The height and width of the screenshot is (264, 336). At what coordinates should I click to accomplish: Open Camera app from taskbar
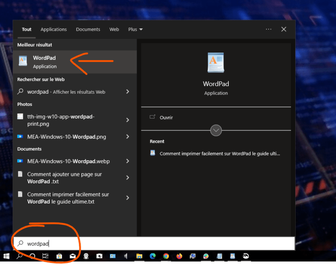coord(99,256)
